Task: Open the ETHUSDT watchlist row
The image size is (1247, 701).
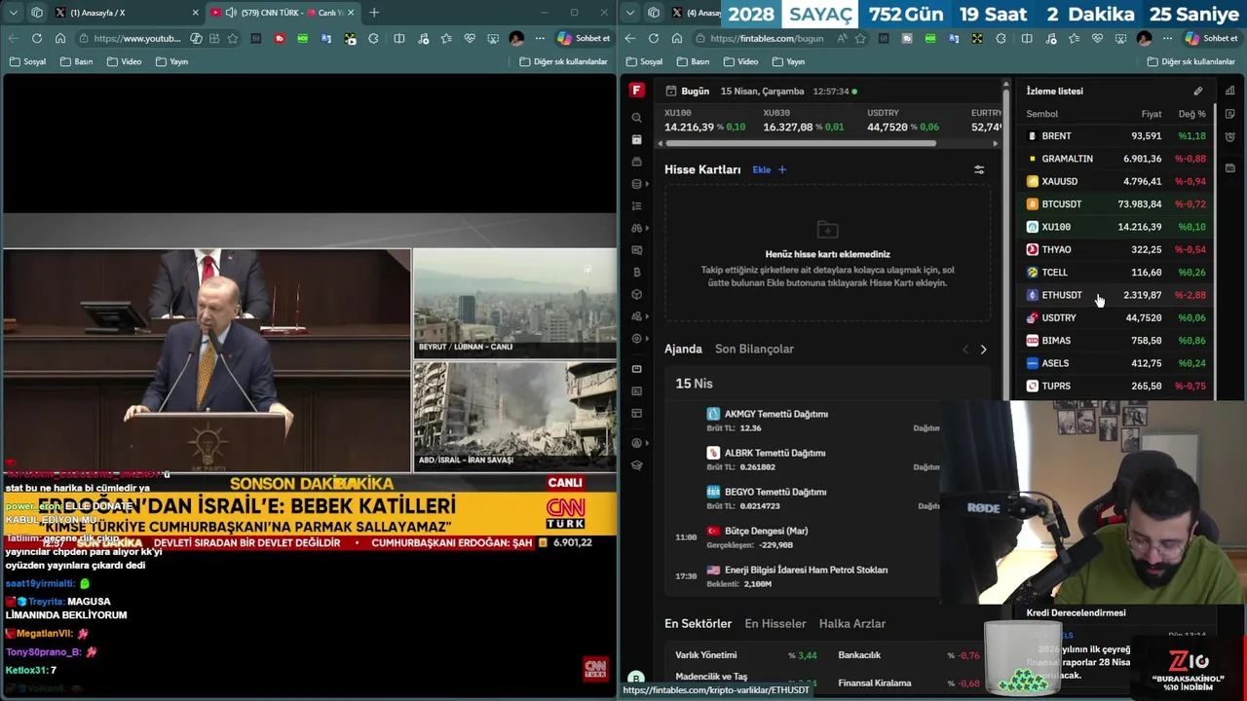Action: coord(1116,295)
